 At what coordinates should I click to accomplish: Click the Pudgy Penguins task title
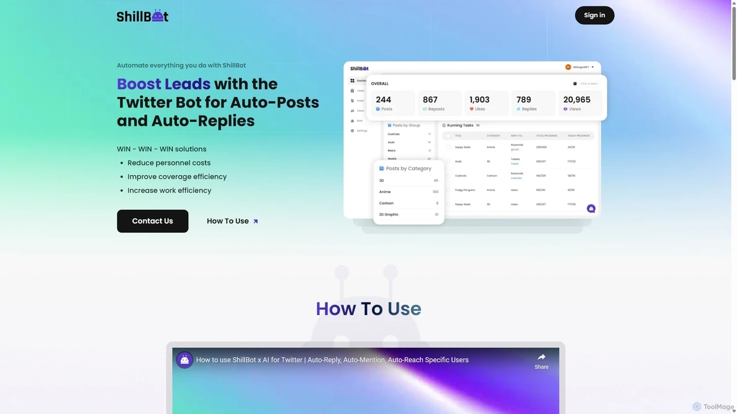(x=465, y=190)
